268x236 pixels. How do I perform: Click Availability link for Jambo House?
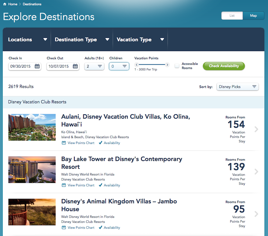pyautogui.click(x=112, y=227)
